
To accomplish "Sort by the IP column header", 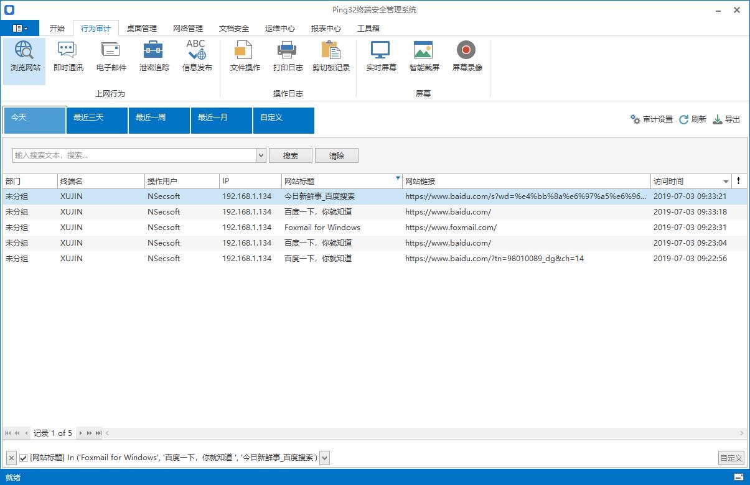I will [250, 182].
